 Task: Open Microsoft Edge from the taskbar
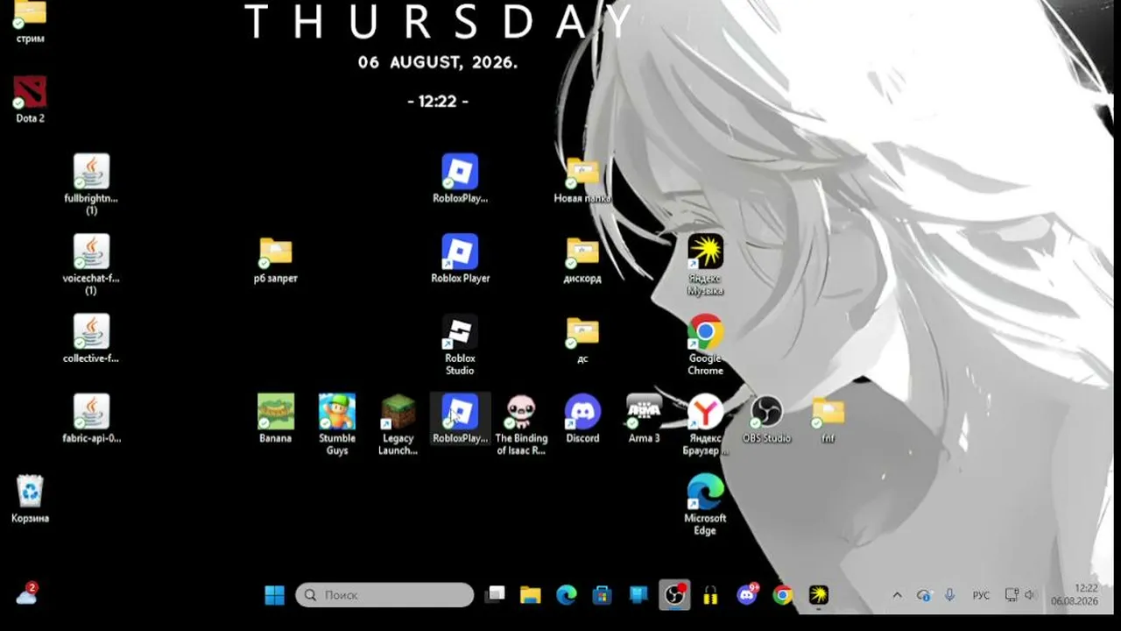click(567, 595)
